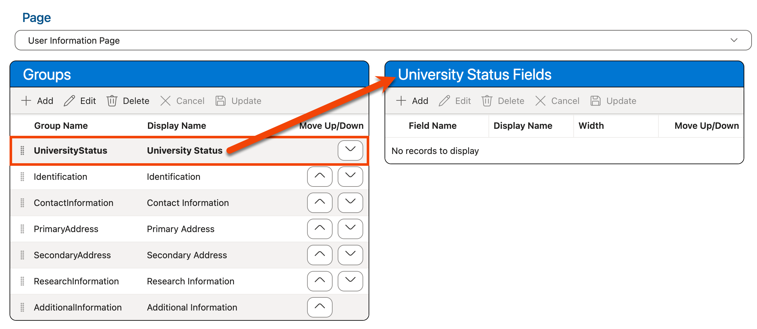Click the Cancel X icon in Fields panel
757x329 pixels.
[x=540, y=101]
